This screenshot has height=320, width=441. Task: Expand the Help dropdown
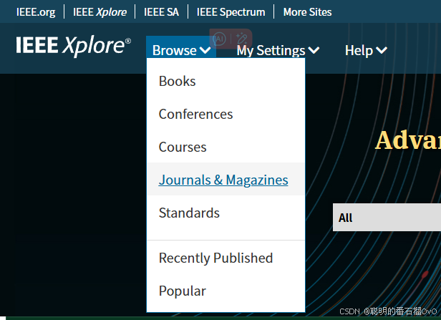coord(366,51)
